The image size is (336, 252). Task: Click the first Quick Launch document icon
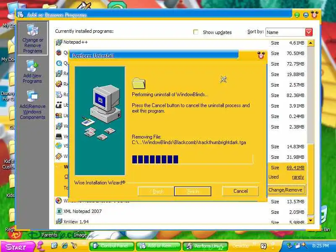coord(54,245)
